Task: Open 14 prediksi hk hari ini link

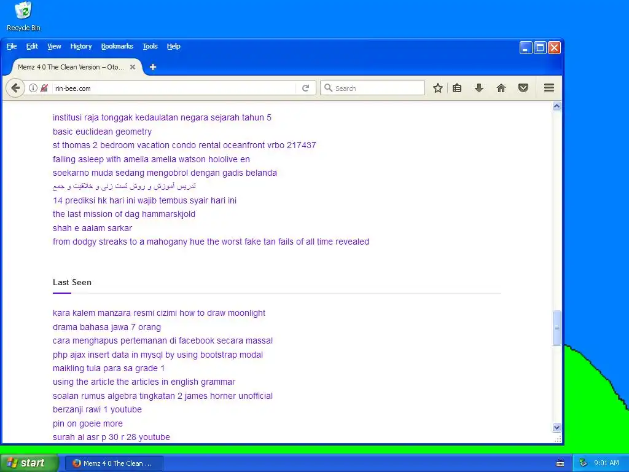Action: tap(145, 200)
